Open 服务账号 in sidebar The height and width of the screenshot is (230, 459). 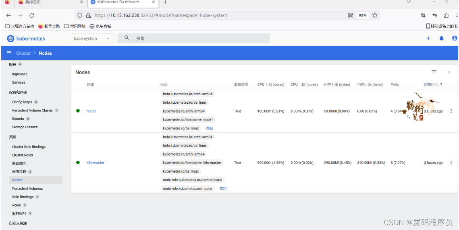(x=19, y=214)
